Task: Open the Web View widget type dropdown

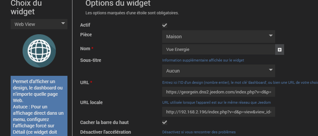Action: point(39,24)
